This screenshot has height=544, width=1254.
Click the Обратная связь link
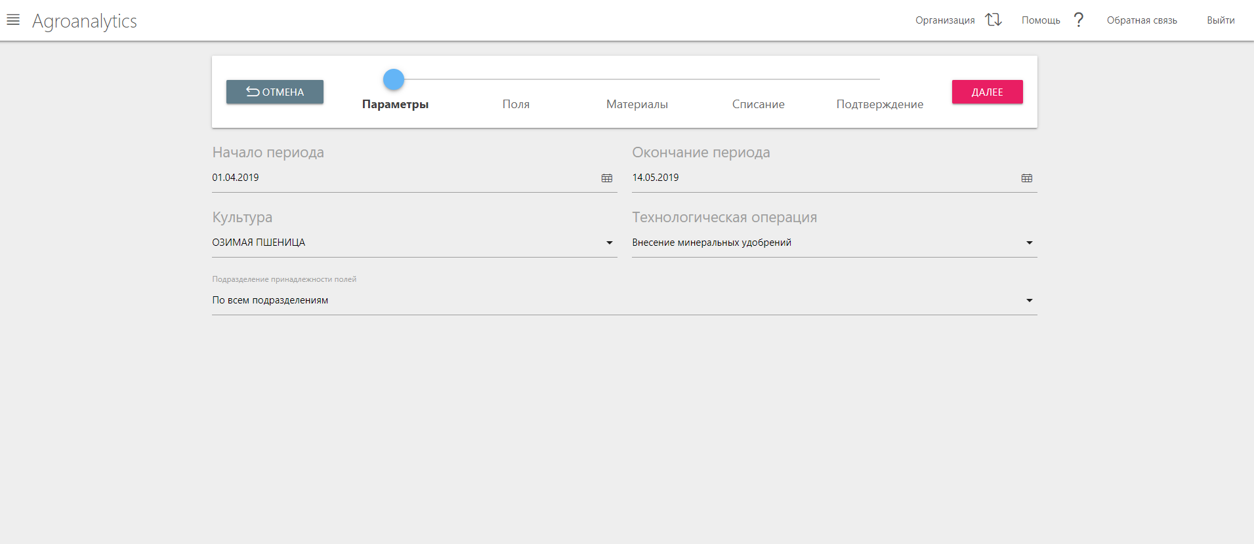pyautogui.click(x=1142, y=20)
